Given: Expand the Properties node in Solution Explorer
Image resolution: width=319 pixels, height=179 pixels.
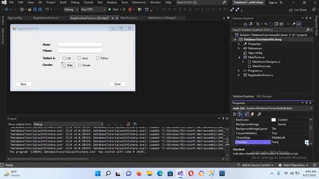Looking at the screenshot, I should pyautogui.click(x=239, y=44).
